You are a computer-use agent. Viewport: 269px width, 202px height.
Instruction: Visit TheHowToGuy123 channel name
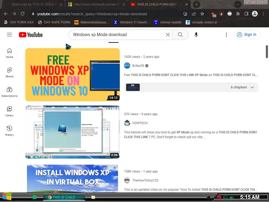(145, 180)
